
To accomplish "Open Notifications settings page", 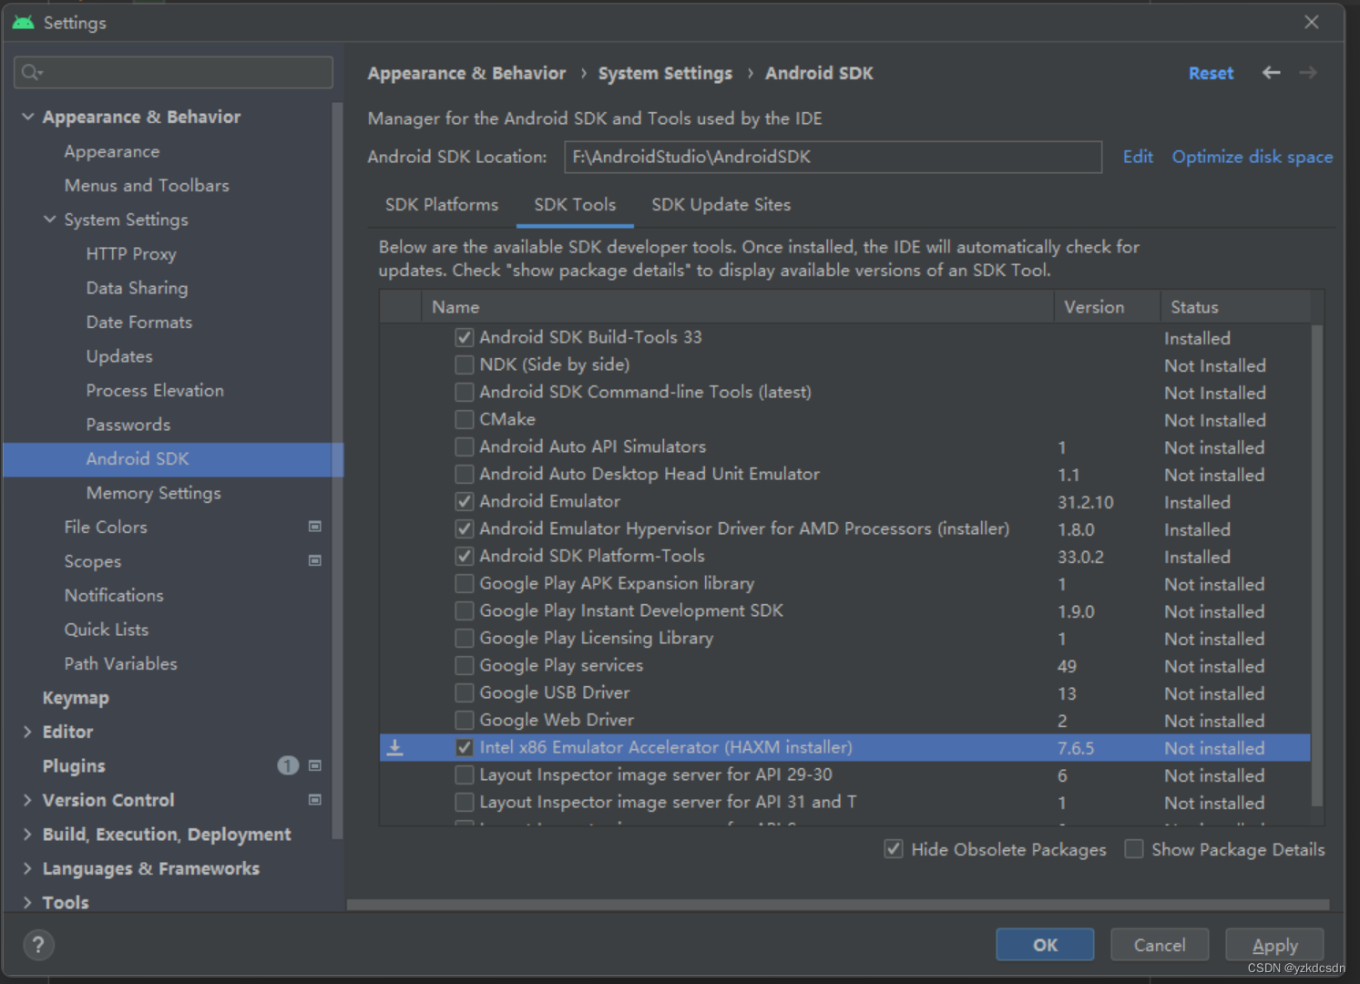I will tap(114, 595).
